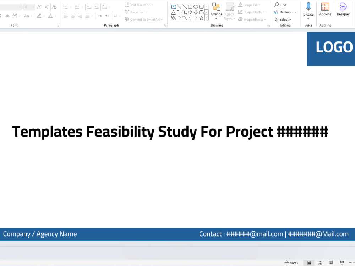355x266 pixels.
Task: Switch to Normal view
Action: tap(308, 262)
